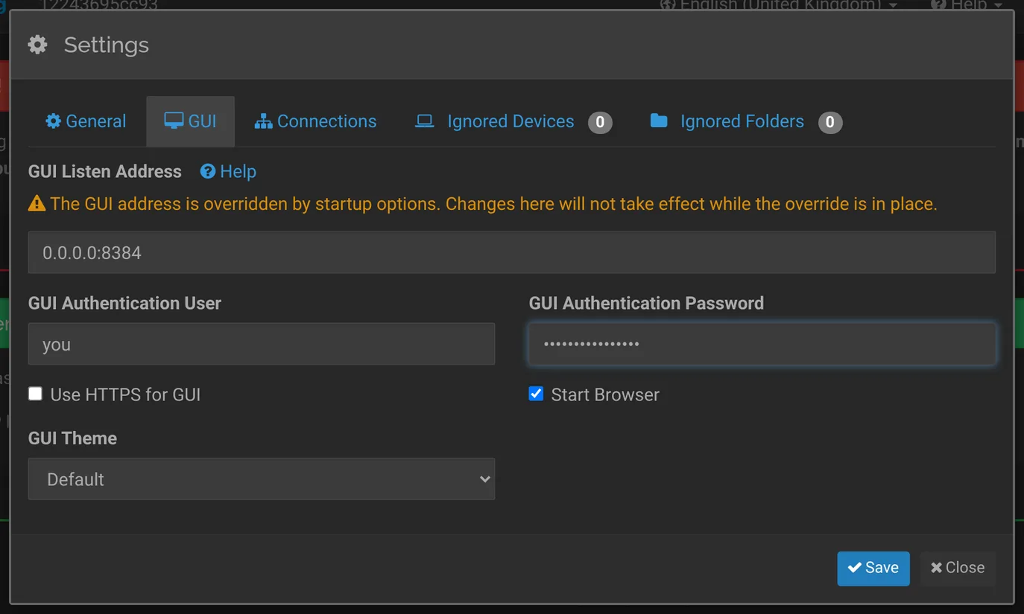Image resolution: width=1024 pixels, height=614 pixels.
Task: Open the English (United Kingdom) language menu
Action: [x=779, y=5]
